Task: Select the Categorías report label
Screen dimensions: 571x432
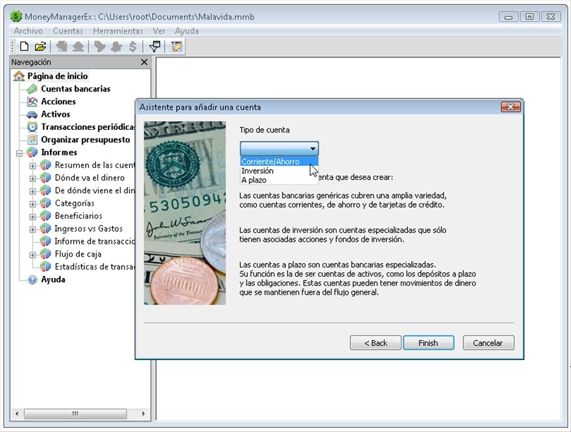Action: [x=75, y=203]
